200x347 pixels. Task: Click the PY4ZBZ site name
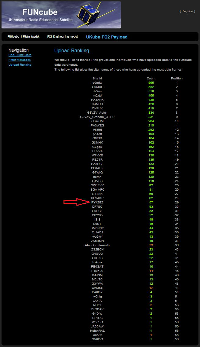(x=97, y=203)
